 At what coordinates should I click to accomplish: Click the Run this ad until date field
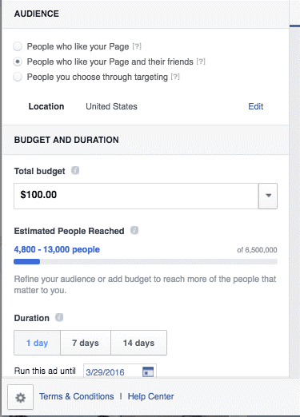pyautogui.click(x=120, y=371)
